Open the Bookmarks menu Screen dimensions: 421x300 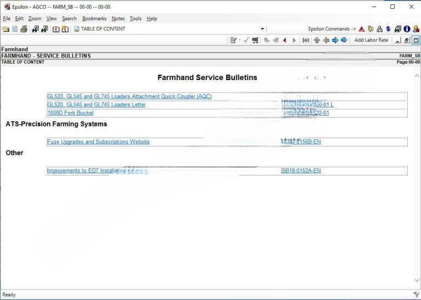[94, 19]
